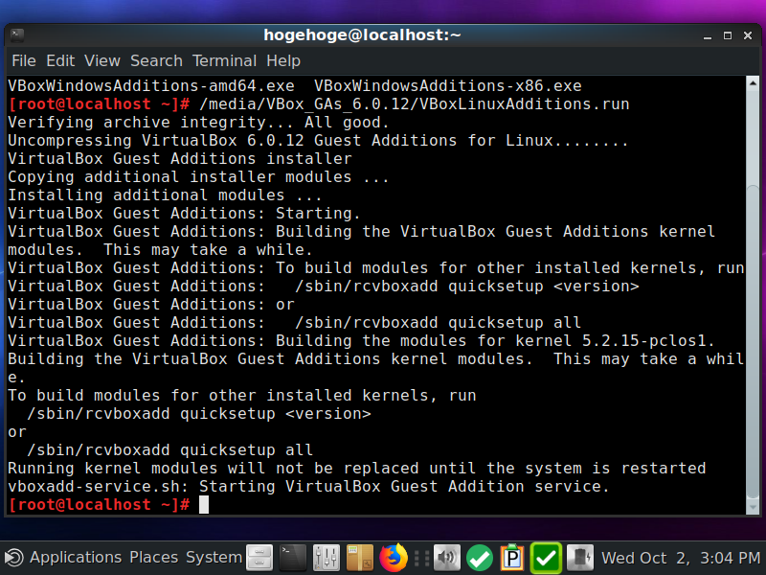
Task: Click the volume speaker icon
Action: coord(446,558)
